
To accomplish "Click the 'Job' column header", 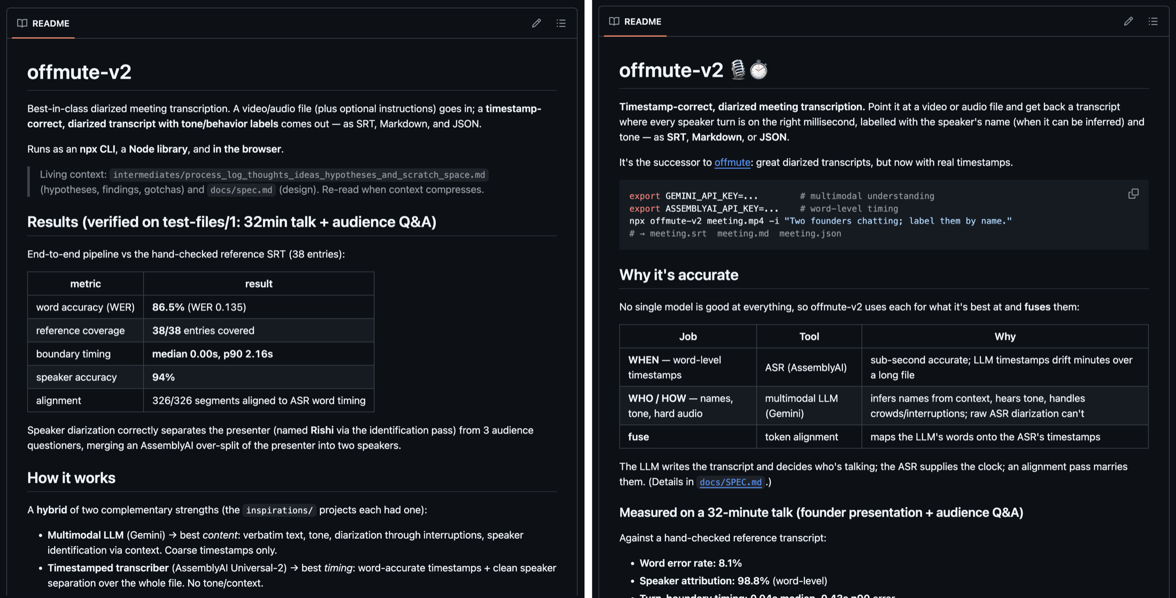I will (x=688, y=337).
